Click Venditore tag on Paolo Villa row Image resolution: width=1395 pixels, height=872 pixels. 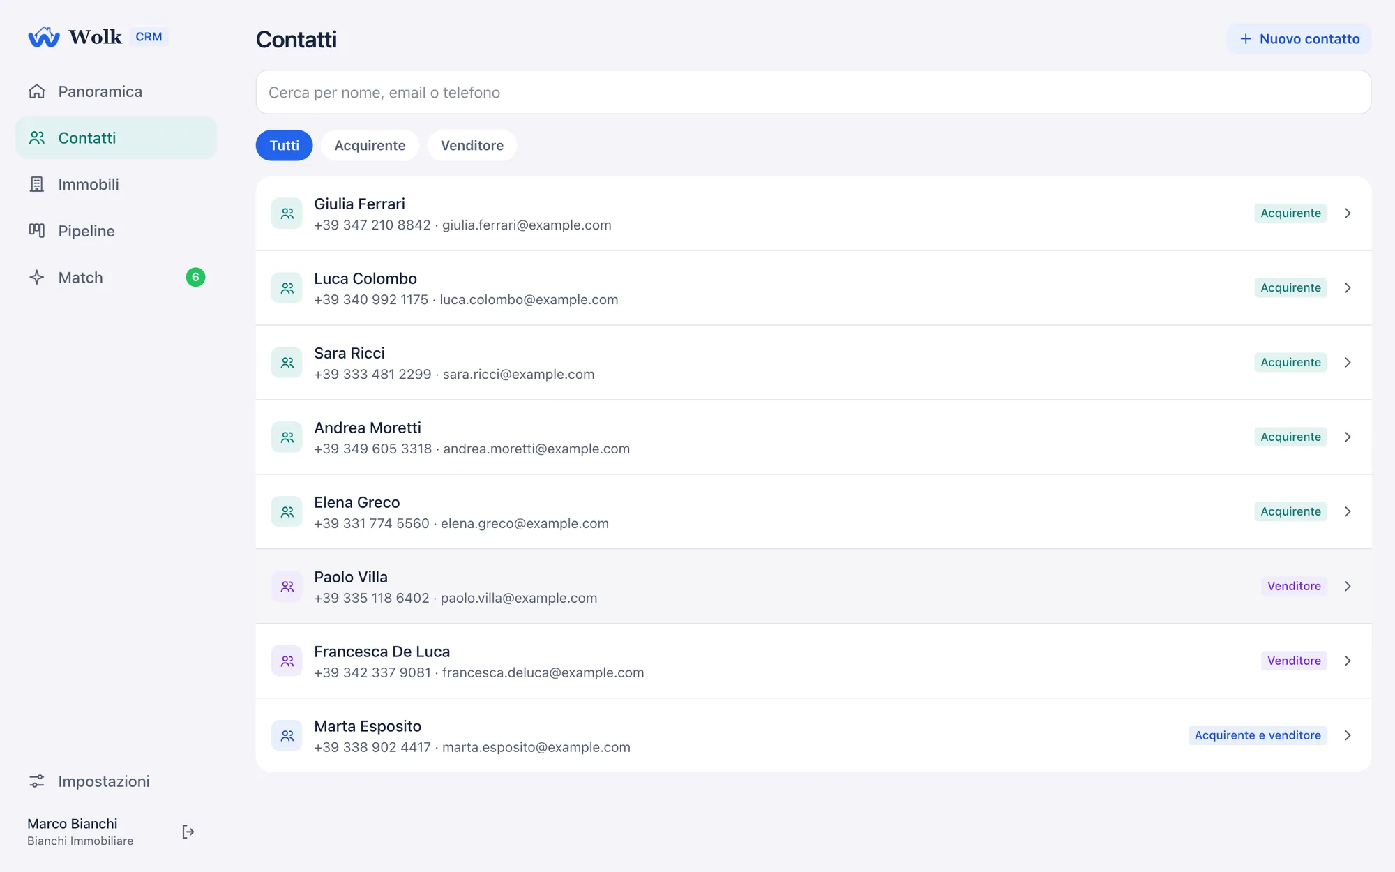pos(1294,587)
